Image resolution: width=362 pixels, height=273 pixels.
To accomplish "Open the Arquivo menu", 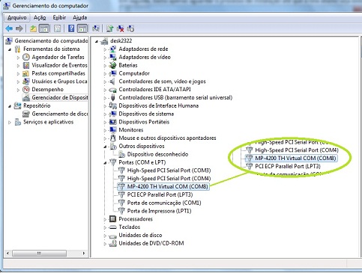I will tap(17, 18).
